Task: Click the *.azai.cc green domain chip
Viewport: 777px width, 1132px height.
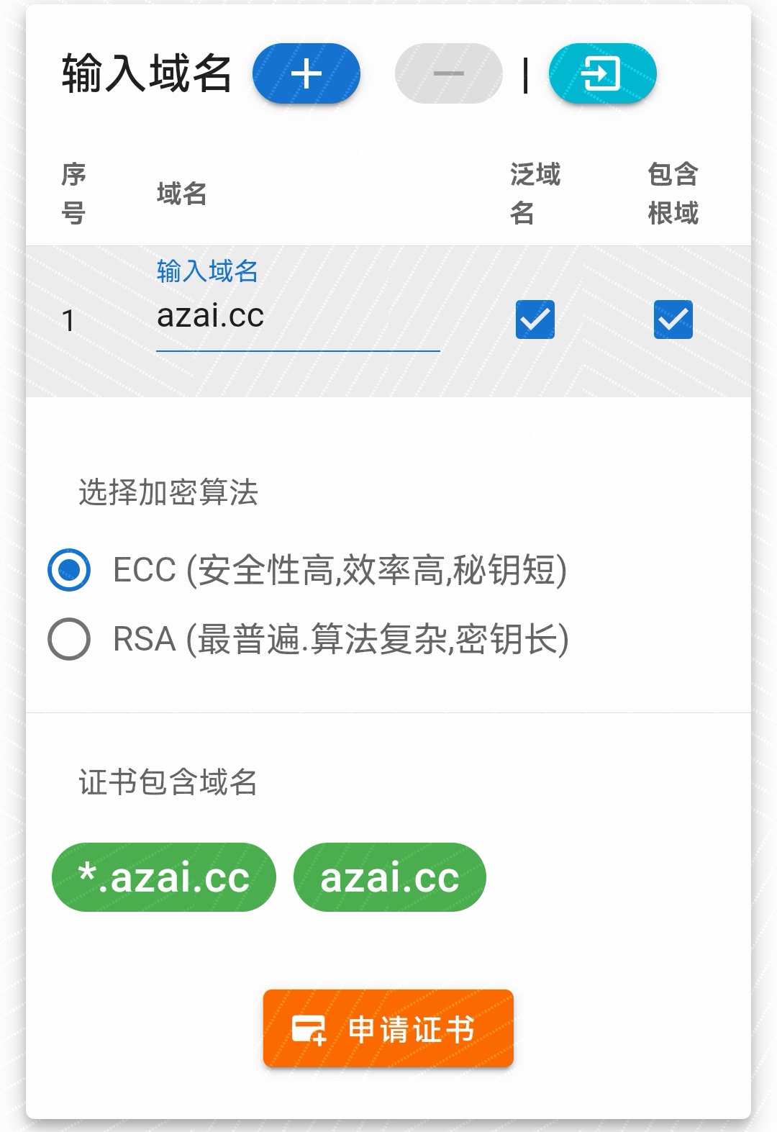Action: coord(164,877)
